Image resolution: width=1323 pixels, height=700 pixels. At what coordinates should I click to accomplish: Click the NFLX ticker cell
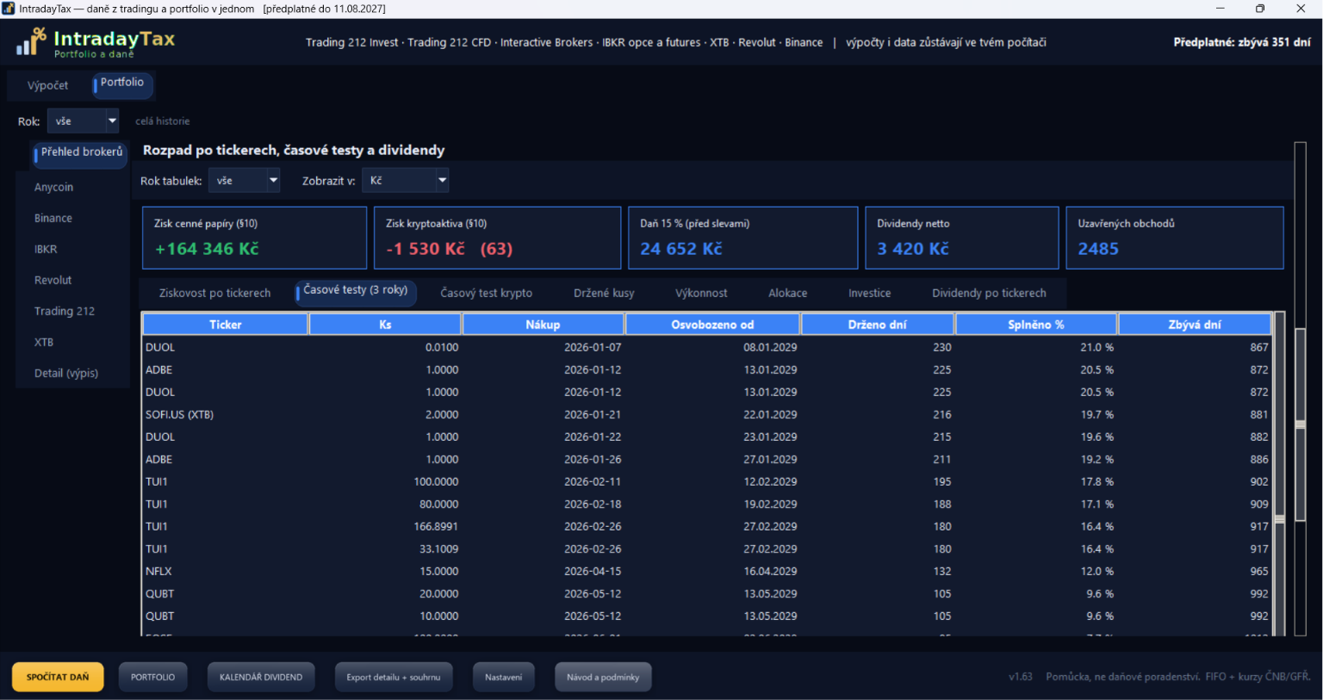point(158,571)
